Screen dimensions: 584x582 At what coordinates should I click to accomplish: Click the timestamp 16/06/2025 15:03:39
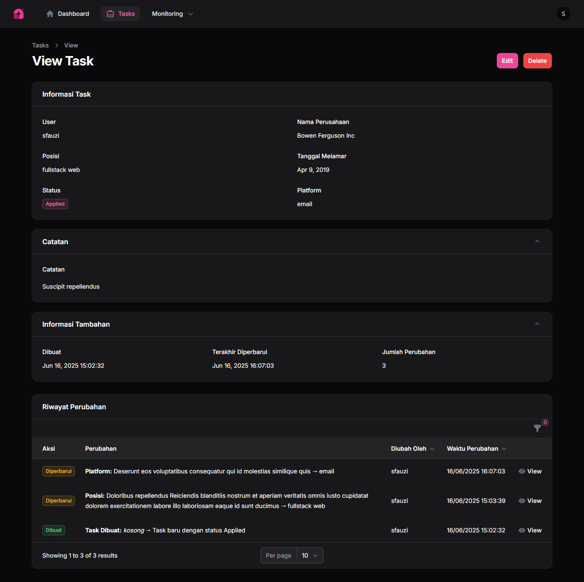476,501
